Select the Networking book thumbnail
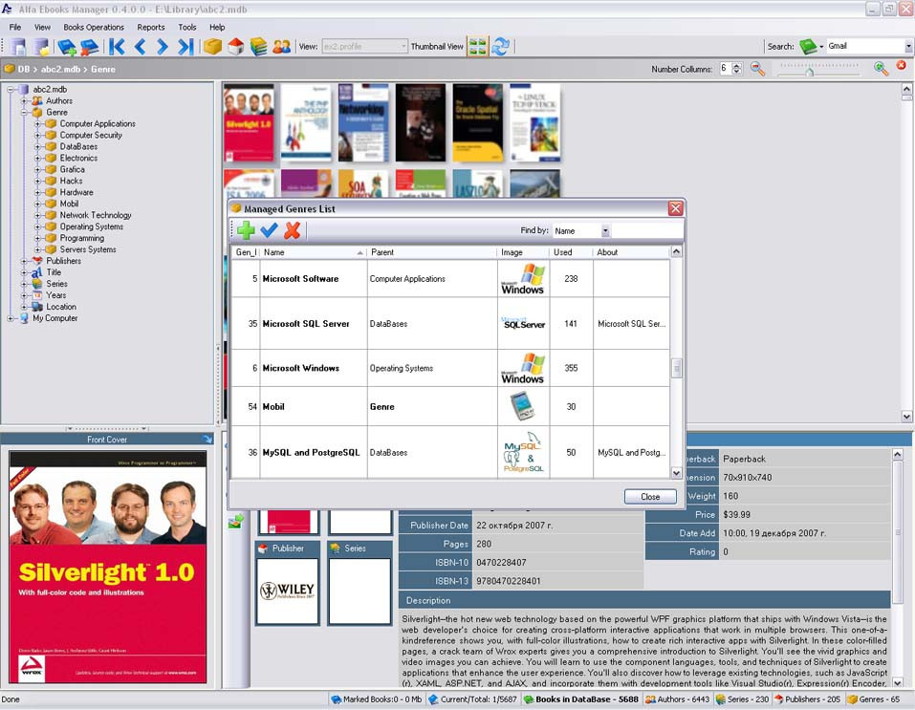 363,122
